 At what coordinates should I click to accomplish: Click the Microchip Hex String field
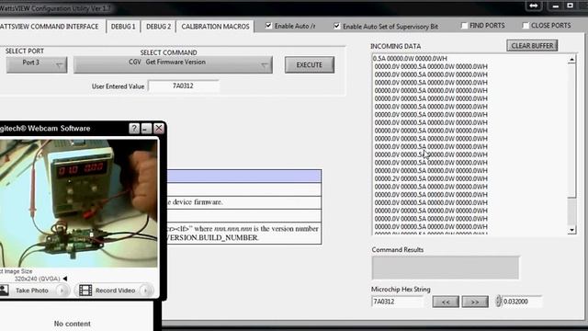pyautogui.click(x=397, y=302)
